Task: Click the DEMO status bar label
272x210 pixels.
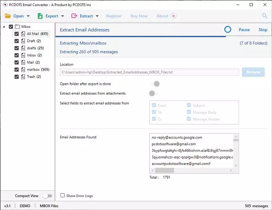Action: 25,206
